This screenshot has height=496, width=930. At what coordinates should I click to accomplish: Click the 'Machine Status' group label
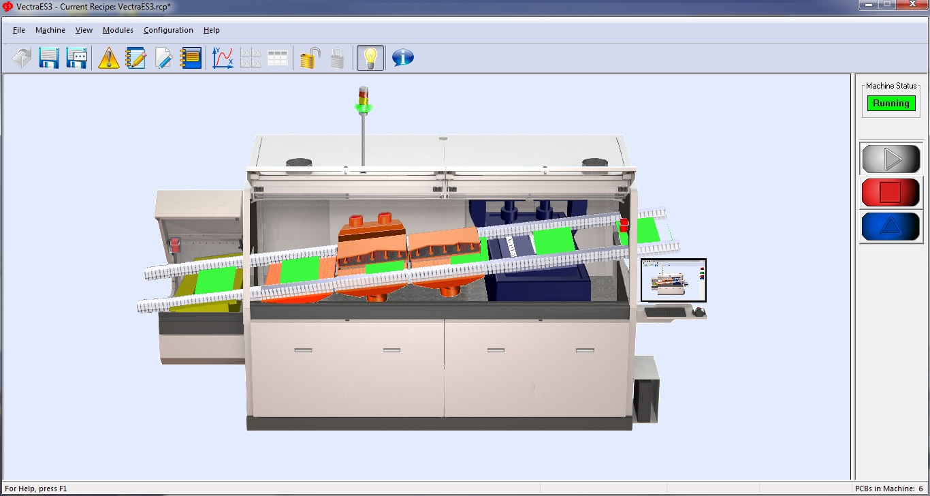click(x=891, y=87)
